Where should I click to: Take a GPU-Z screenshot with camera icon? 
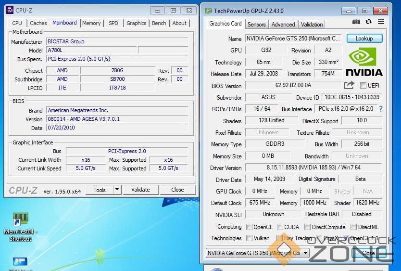click(356, 22)
